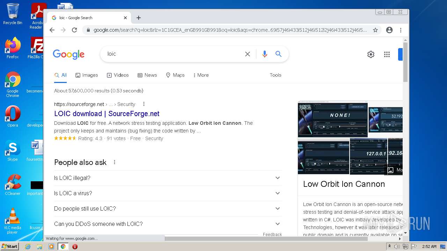447x251 pixels.
Task: Click the taskbar clock showing 2:52 AM
Action: click(429, 246)
